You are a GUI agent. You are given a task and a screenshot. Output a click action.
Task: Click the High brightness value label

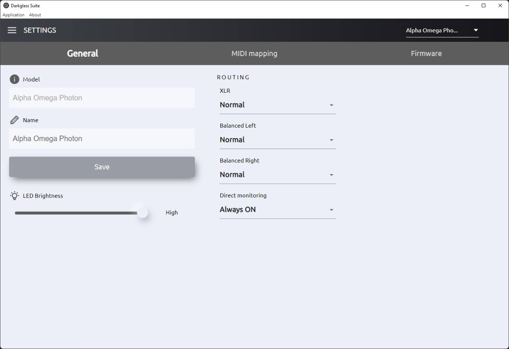pyautogui.click(x=172, y=213)
